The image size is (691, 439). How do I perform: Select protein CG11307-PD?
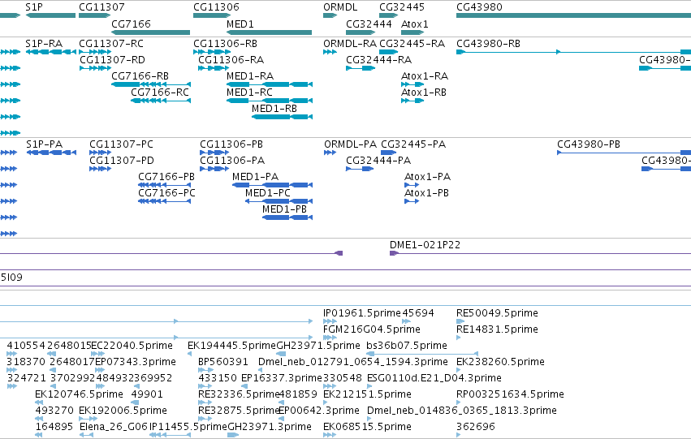[122, 161]
